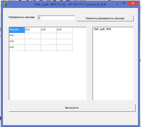Viewport: 141px width, 127px height.
Task: Select the 'Массив' header cell
Action: click(17, 30)
